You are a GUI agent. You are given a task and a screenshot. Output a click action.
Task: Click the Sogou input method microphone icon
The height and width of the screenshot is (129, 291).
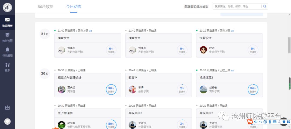click(270, 122)
